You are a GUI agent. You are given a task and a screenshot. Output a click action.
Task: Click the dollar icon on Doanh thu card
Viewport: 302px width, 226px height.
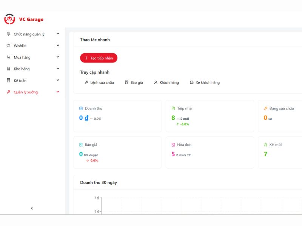point(81,108)
